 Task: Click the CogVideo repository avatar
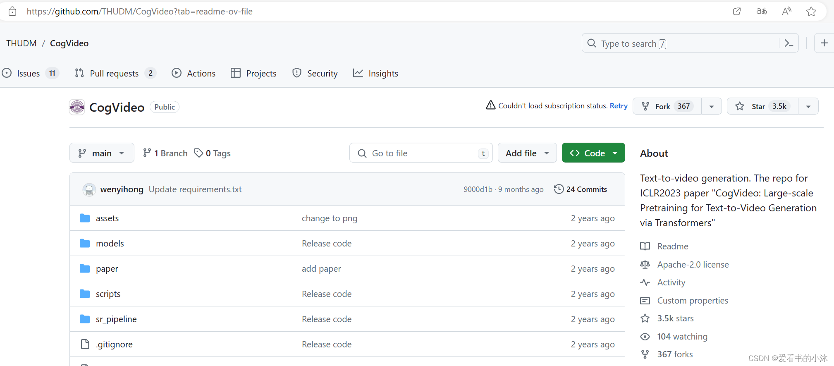(x=77, y=107)
